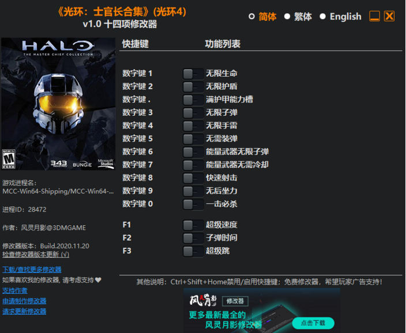Image resolution: width=406 pixels, height=333 pixels.
Task: Click 作者: 风灵月影@3DMGAME text
Action: tap(44, 228)
